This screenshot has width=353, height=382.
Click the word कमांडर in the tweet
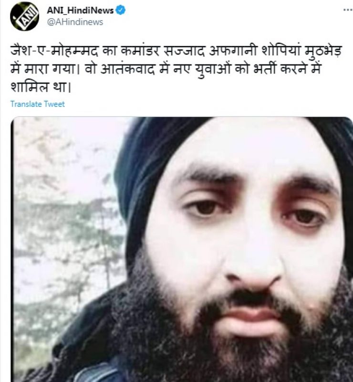tap(139, 52)
